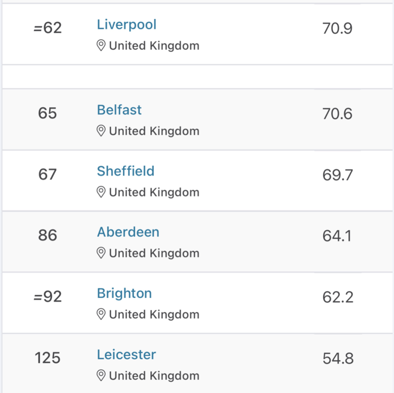This screenshot has width=394, height=393.
Task: Click the rank =92 beside Brighton
Action: point(47,297)
